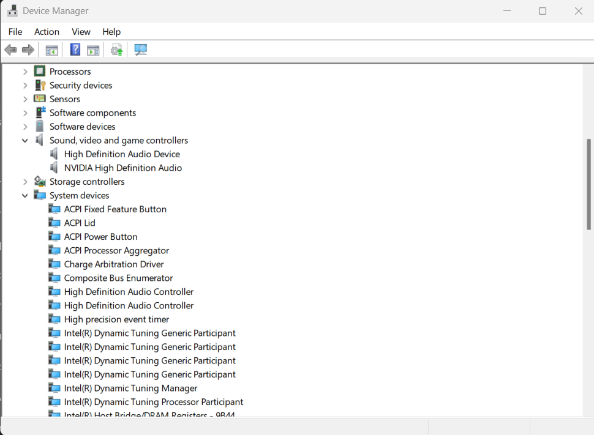Click the Storage controllers icon
Image resolution: width=594 pixels, height=435 pixels.
coord(40,181)
